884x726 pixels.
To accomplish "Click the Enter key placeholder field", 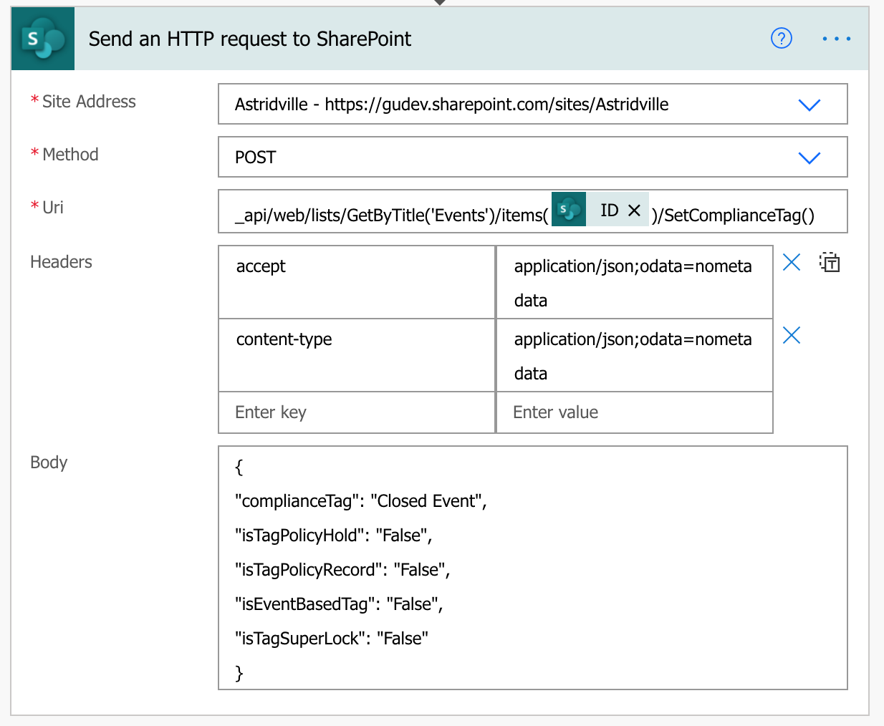I will tap(357, 412).
